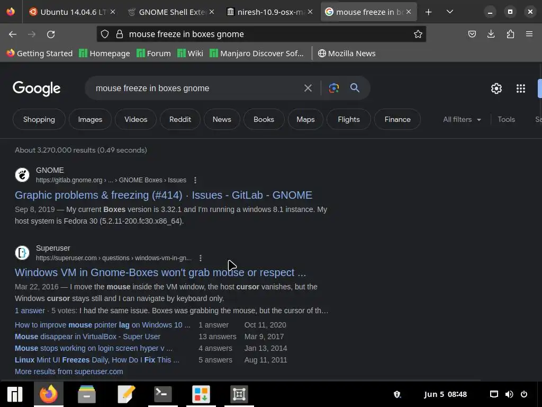Filter results by Maps
Screen dimensions: 542x407
305,119
